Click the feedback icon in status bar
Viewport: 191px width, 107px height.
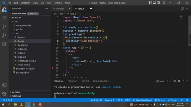click(x=182, y=100)
